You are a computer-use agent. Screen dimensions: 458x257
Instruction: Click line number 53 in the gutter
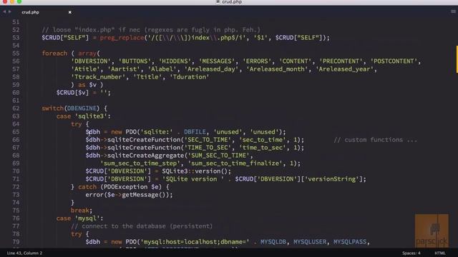pyautogui.click(x=16, y=38)
